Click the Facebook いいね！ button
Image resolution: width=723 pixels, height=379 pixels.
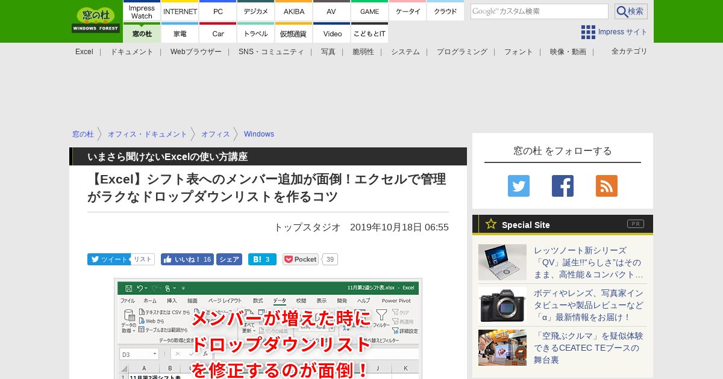click(x=187, y=259)
